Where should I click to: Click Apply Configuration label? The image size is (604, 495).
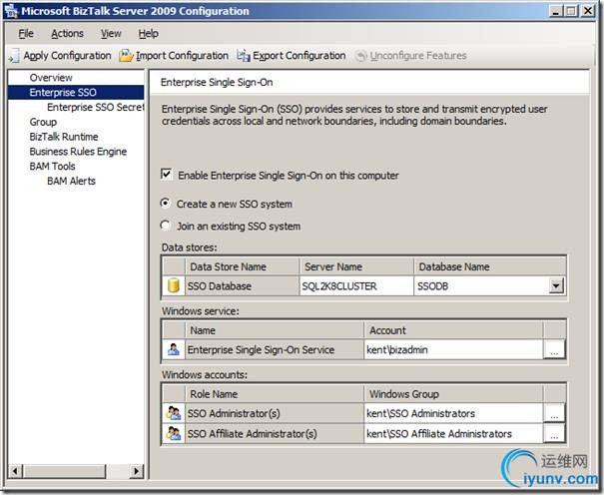pyautogui.click(x=67, y=56)
